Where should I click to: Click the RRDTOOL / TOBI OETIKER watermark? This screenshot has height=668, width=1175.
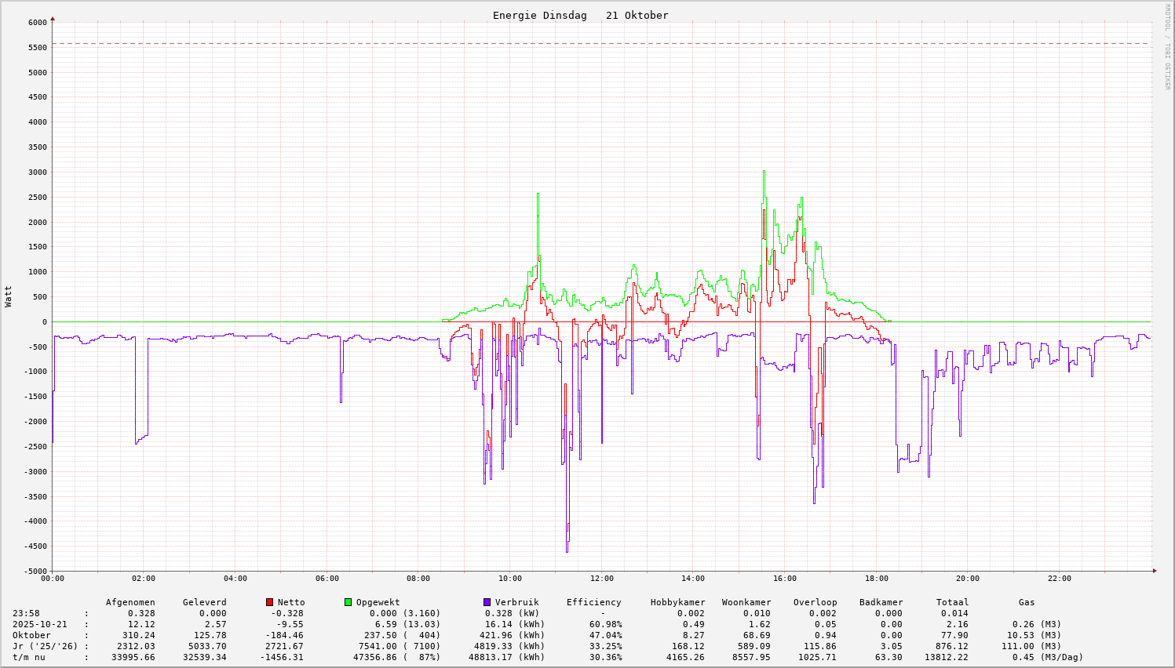click(x=1167, y=46)
